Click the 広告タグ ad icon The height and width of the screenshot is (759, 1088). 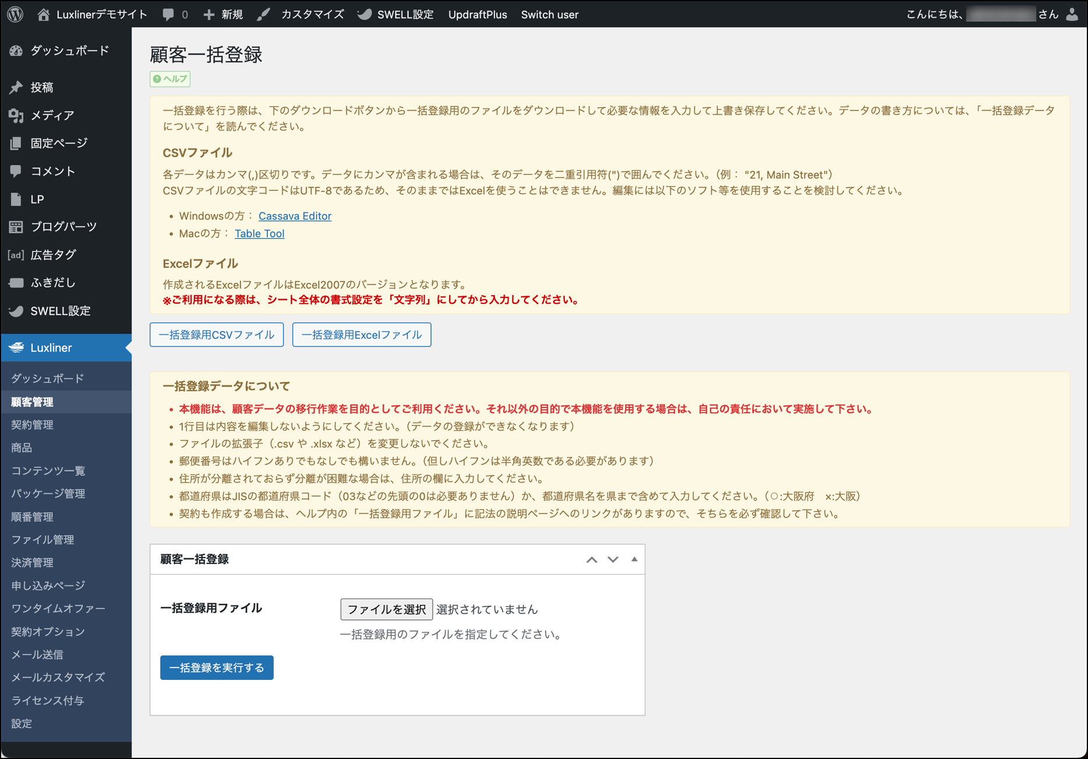pos(16,255)
